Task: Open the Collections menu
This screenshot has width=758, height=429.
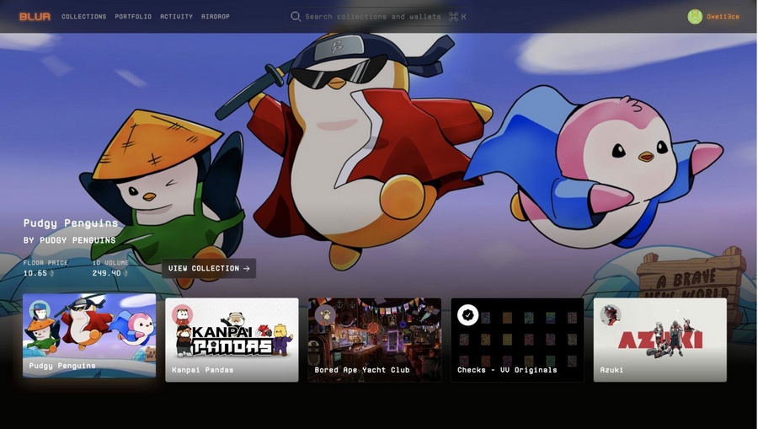Action: pos(83,17)
